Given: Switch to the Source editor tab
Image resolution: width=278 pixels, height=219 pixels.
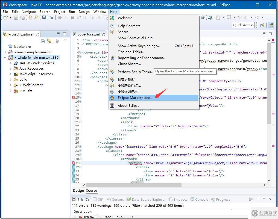Looking at the screenshot, I should coord(92,191).
